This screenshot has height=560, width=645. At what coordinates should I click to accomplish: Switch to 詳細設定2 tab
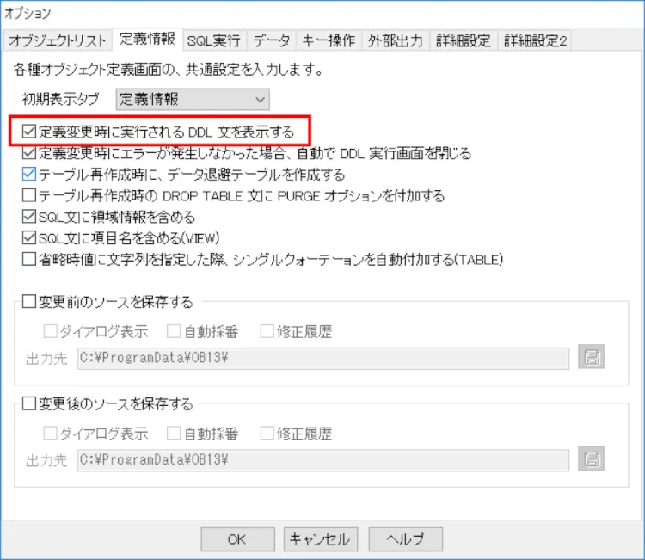coord(535,40)
